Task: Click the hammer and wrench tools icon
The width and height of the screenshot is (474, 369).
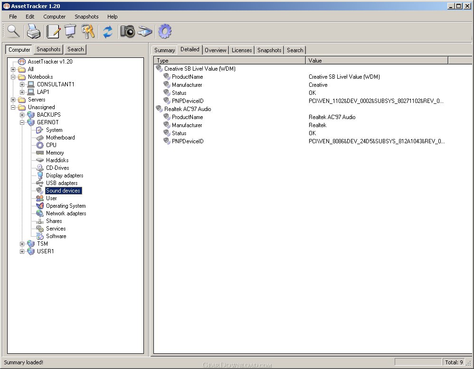Action: point(88,32)
